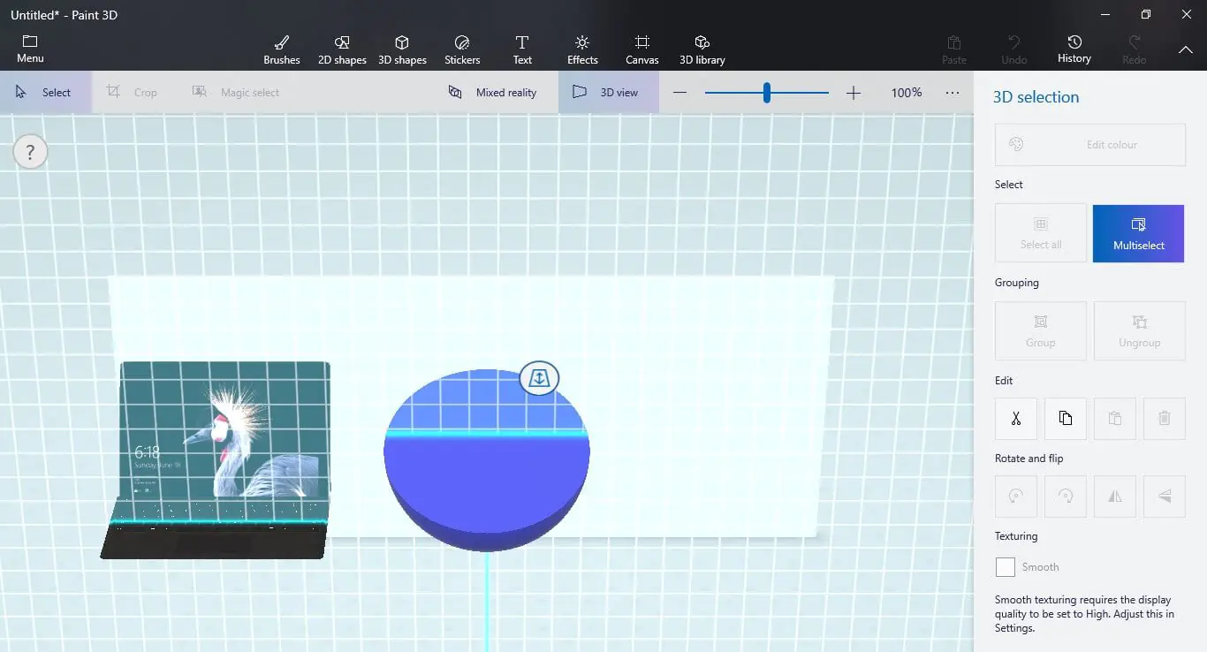The image size is (1207, 652).
Task: Open the 3D shapes panel
Action: [402, 49]
